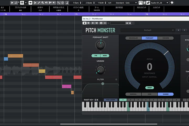This screenshot has height=126, width=189.
Task: Click the copy A to B arrow icon
Action: 105,23
